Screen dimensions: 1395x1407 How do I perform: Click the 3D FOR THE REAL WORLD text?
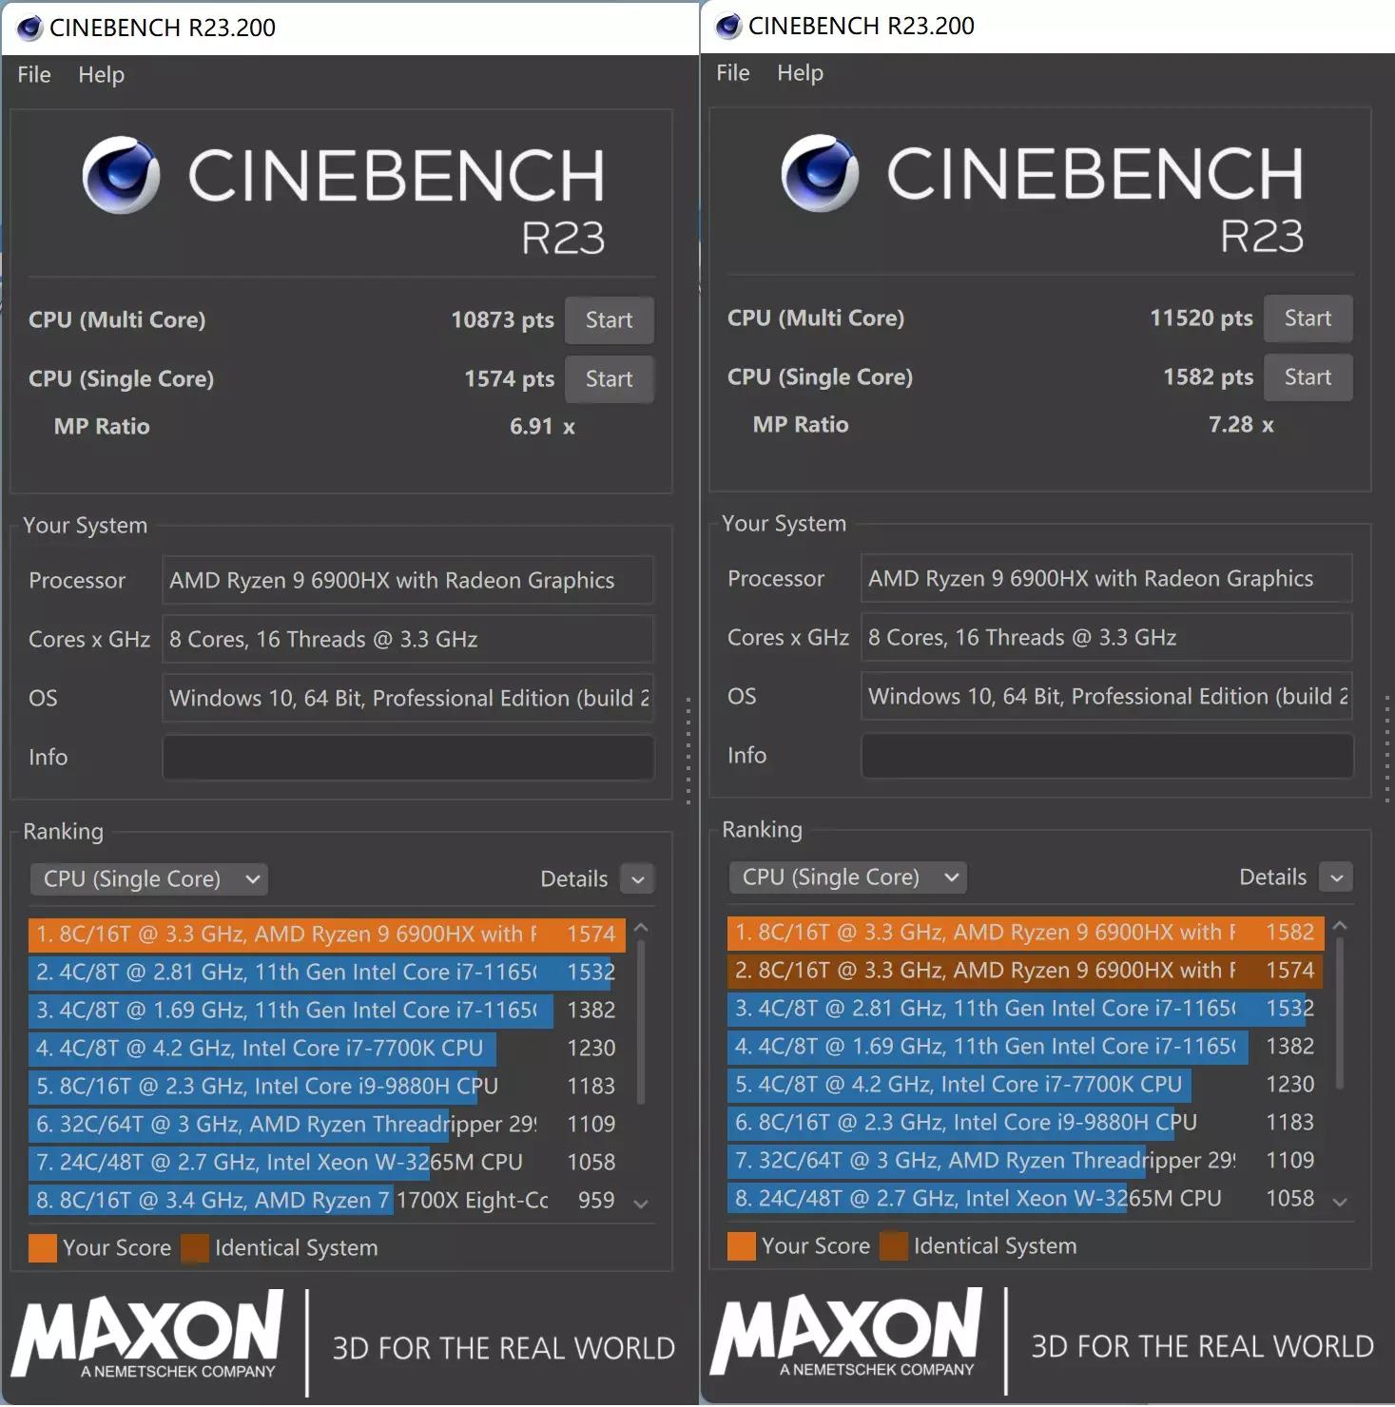[x=502, y=1347]
